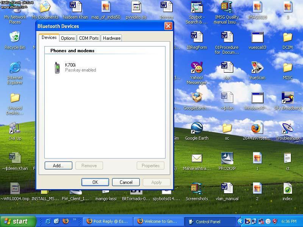Select the K700i phone device

tap(75, 67)
